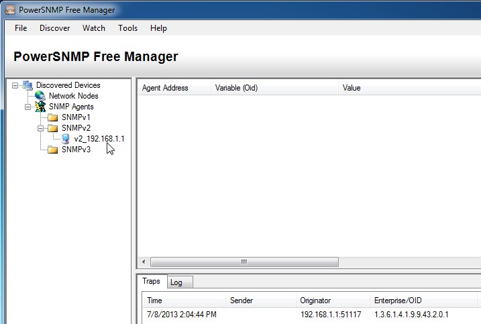Click OID 1.3.6.1.4.1.9.9.43.2.0.1 cell
Image resolution: width=481 pixels, height=324 pixels.
[x=411, y=315]
